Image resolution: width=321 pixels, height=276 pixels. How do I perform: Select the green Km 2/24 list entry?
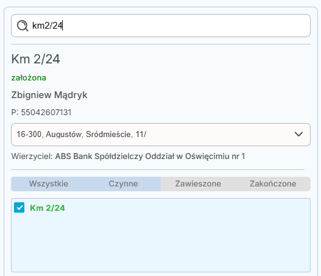pyautogui.click(x=48, y=208)
